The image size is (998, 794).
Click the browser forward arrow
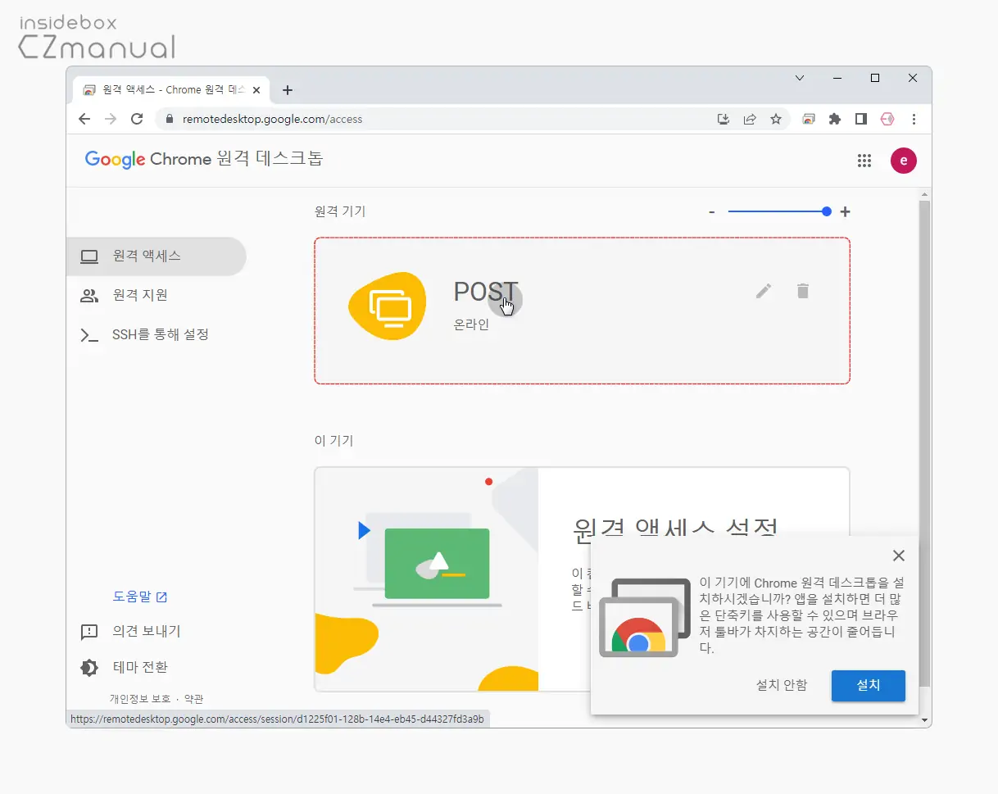pos(111,119)
